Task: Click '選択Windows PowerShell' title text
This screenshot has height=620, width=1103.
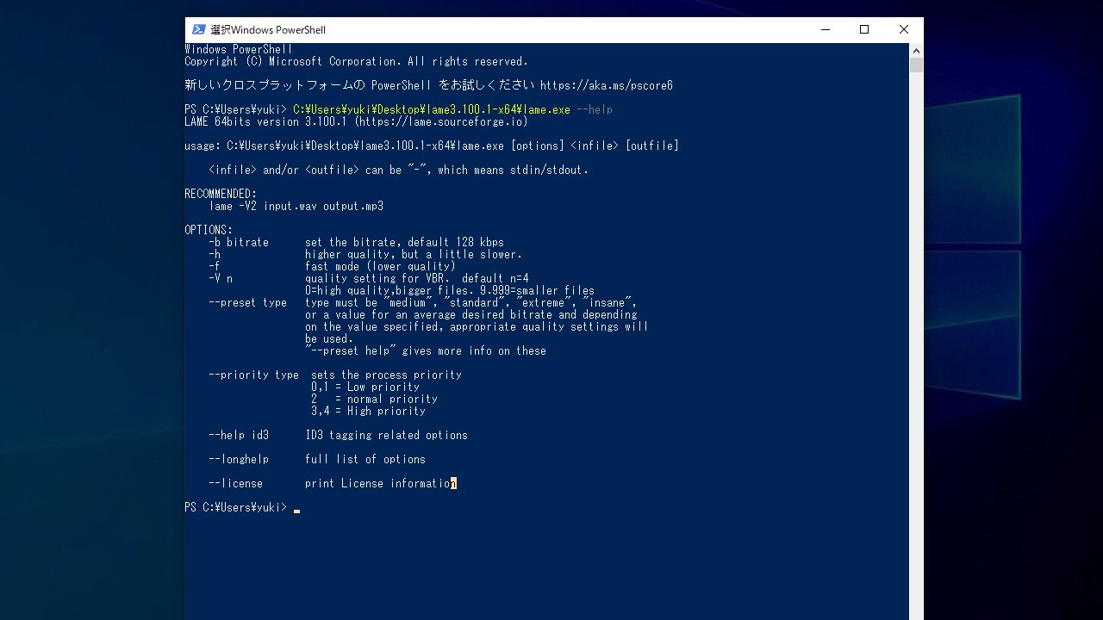Action: click(268, 29)
